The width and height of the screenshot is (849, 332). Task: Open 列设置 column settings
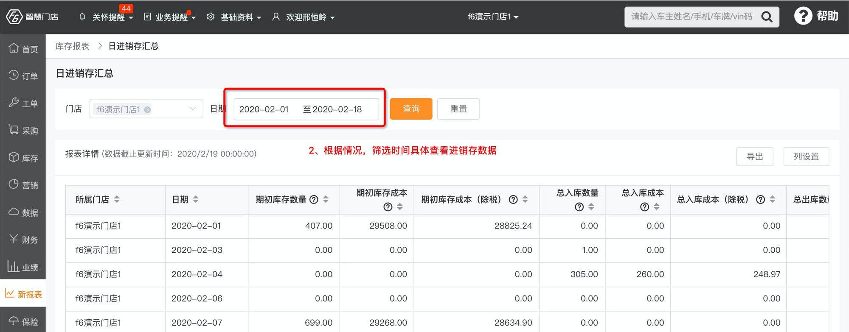pos(806,156)
